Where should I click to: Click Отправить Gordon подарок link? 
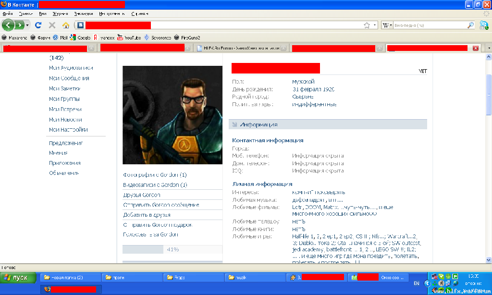(158, 225)
